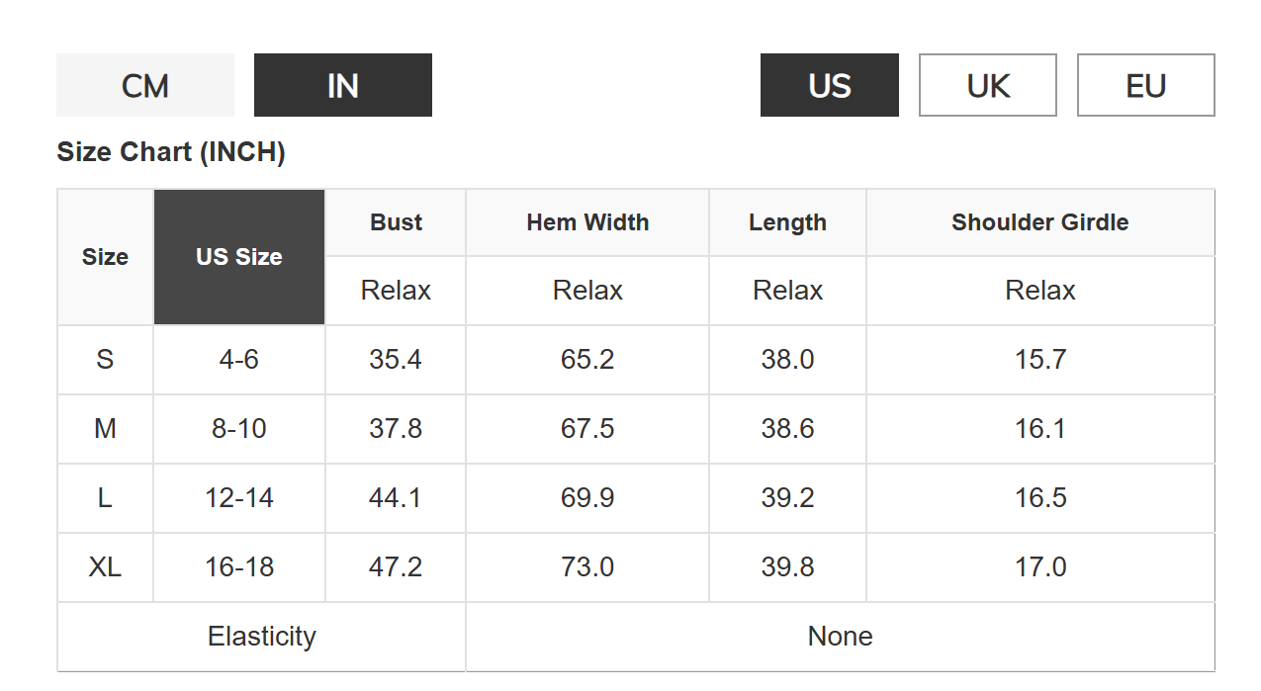The image size is (1261, 691).
Task: Click the Bust column header
Action: tap(396, 222)
